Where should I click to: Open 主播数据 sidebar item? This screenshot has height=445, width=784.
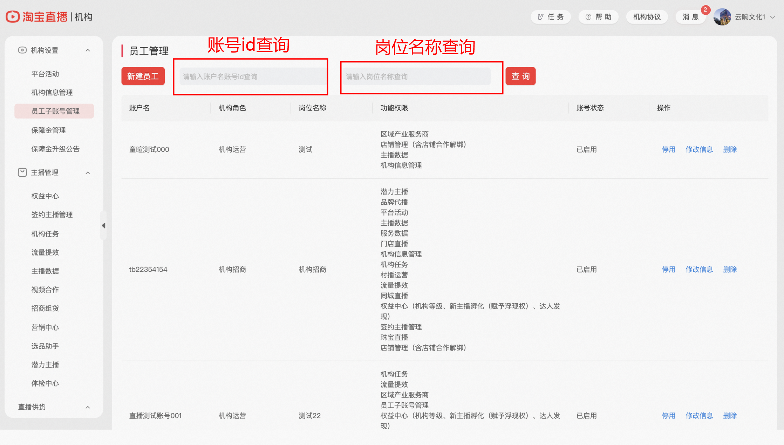[45, 271]
